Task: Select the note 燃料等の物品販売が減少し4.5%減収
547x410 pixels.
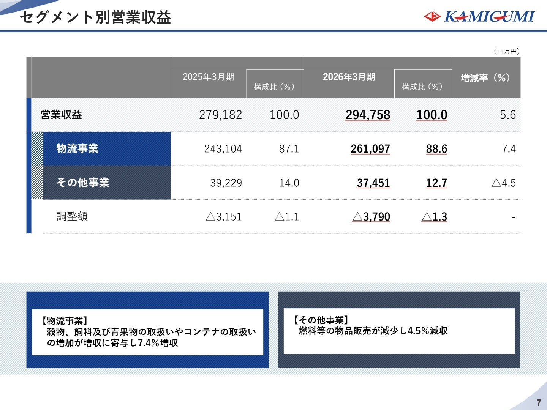Action: click(x=373, y=331)
